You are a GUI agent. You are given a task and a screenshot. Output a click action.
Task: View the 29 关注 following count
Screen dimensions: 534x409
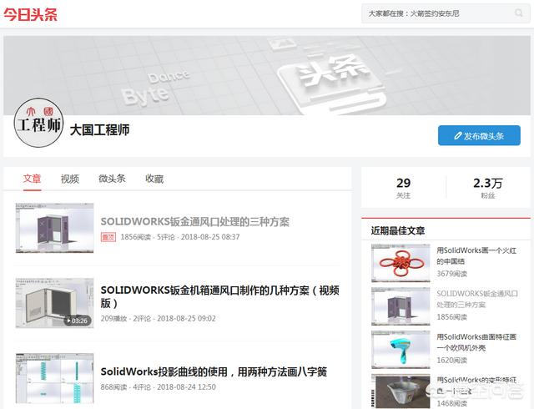click(x=403, y=188)
